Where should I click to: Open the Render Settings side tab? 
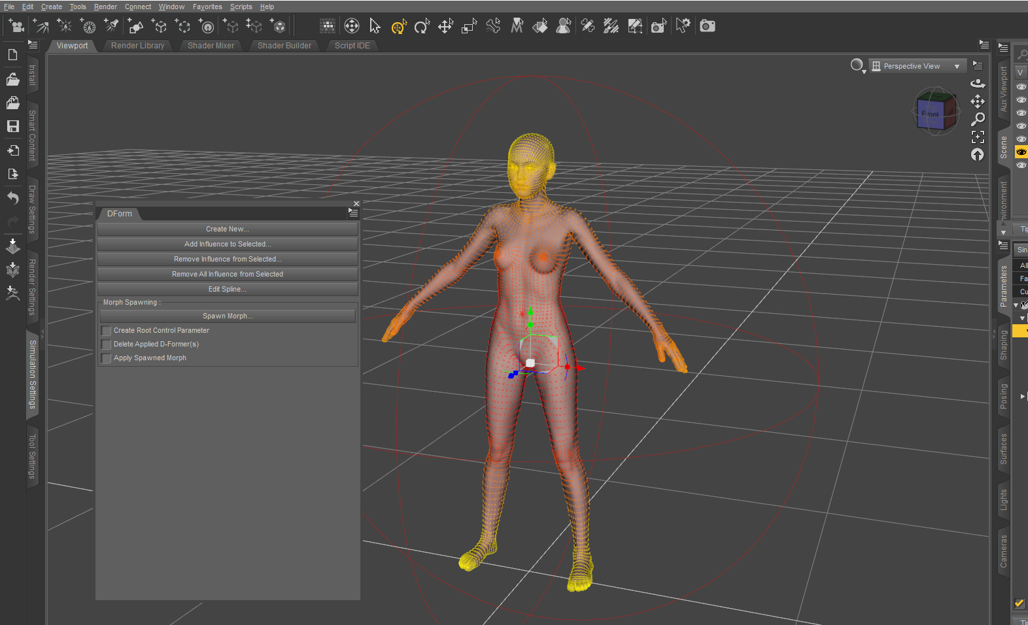[32, 287]
